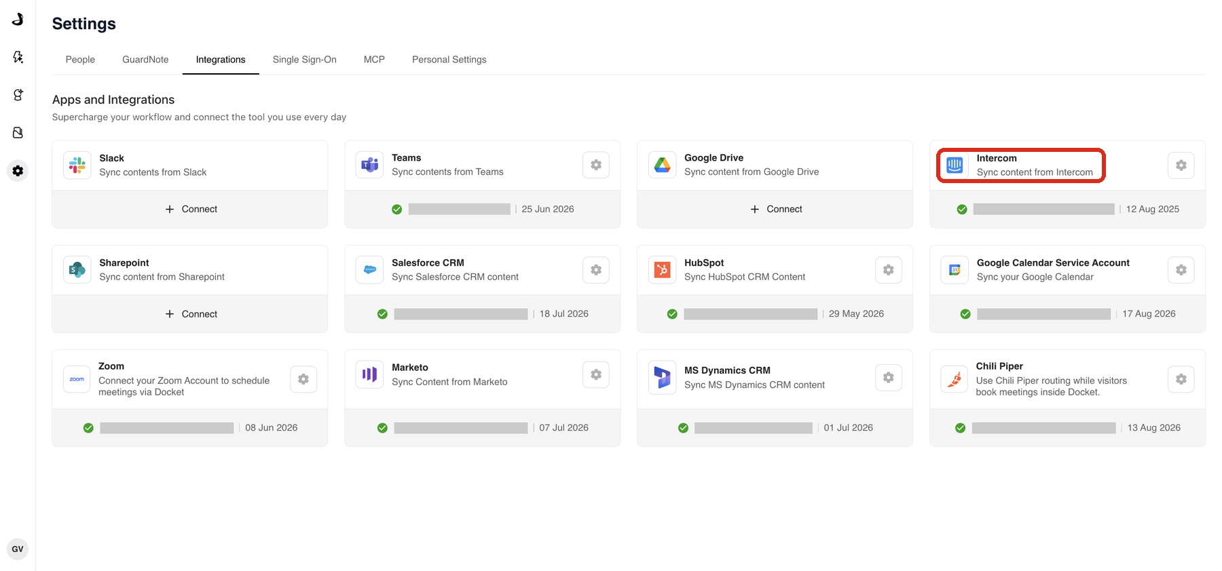Connect the Google Drive integration
This screenshot has width=1222, height=571.
[x=776, y=209]
